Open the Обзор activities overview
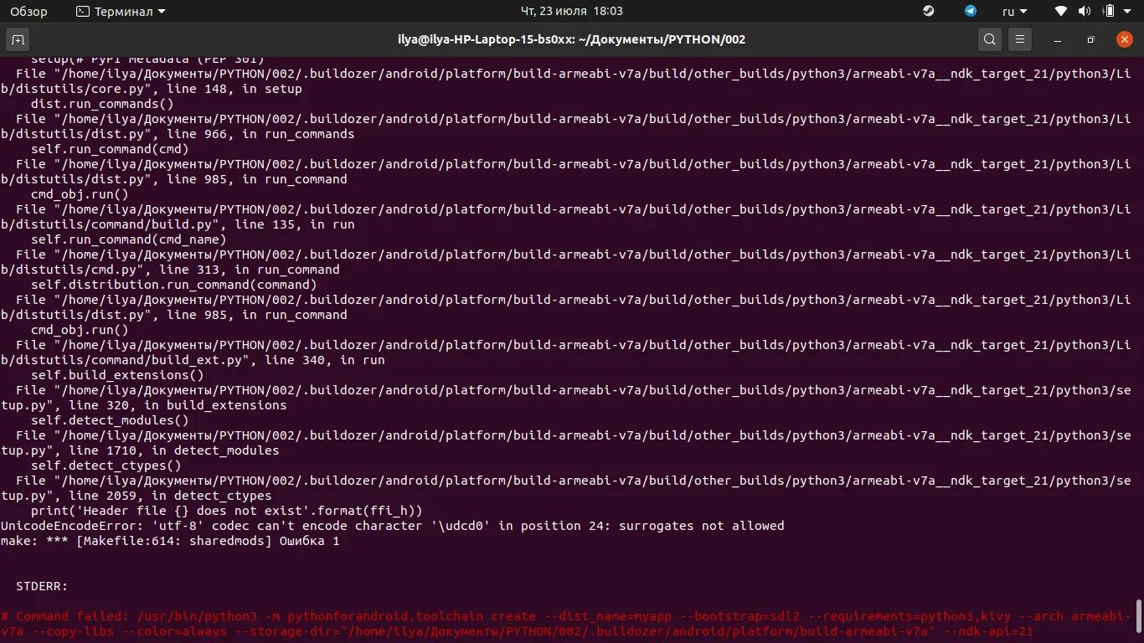 coord(28,12)
